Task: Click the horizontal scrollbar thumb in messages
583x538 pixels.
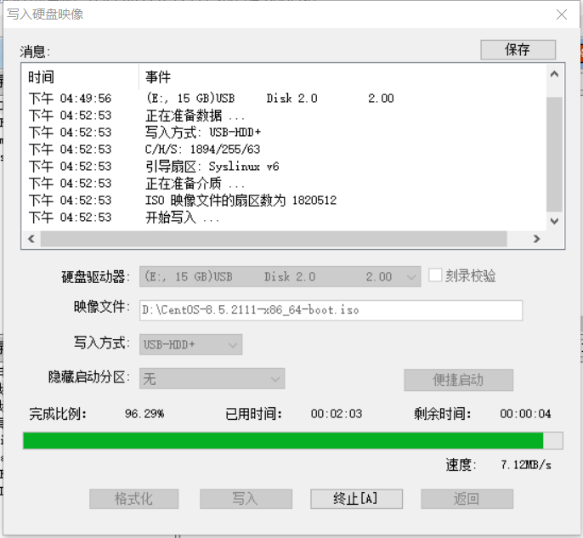Action: point(274,239)
